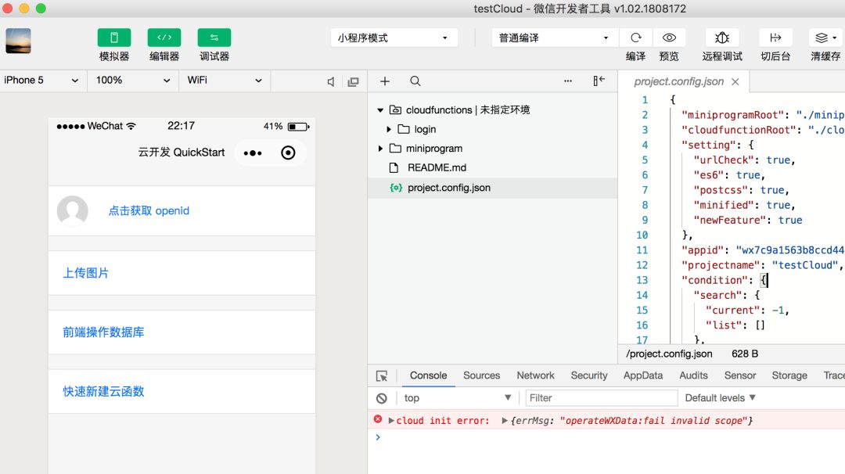
Task: Add a new file with plus icon
Action: (385, 81)
